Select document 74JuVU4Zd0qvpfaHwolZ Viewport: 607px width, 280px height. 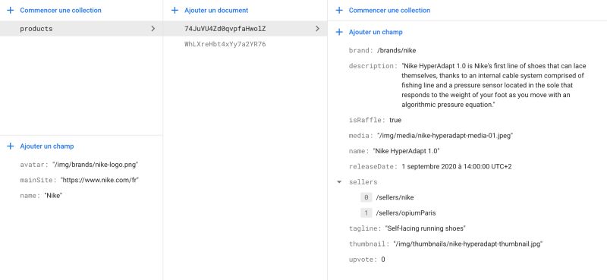click(245, 29)
